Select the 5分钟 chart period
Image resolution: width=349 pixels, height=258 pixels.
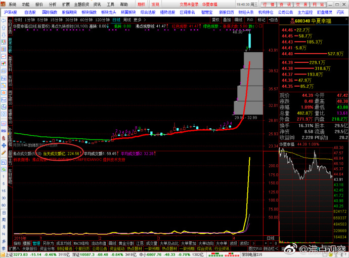pyautogui.click(x=43, y=19)
